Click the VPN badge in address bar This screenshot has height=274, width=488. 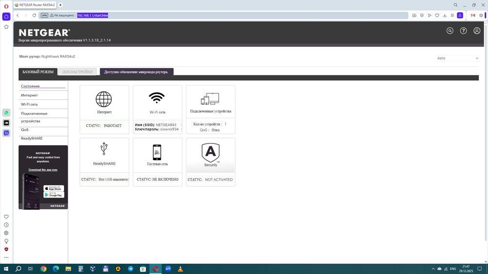pos(44,15)
